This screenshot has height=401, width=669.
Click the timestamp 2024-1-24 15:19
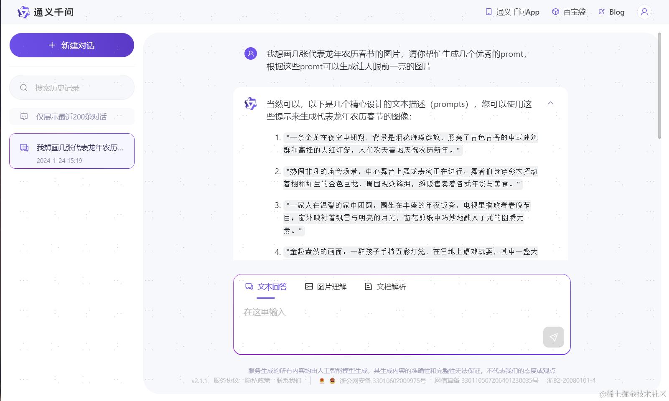pyautogui.click(x=59, y=160)
